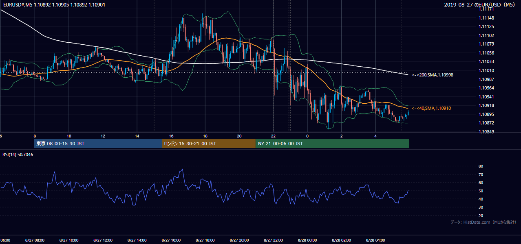Viewport: 521px width, 244px height.
Task: Click RSI scale label 60
Action: (481, 183)
